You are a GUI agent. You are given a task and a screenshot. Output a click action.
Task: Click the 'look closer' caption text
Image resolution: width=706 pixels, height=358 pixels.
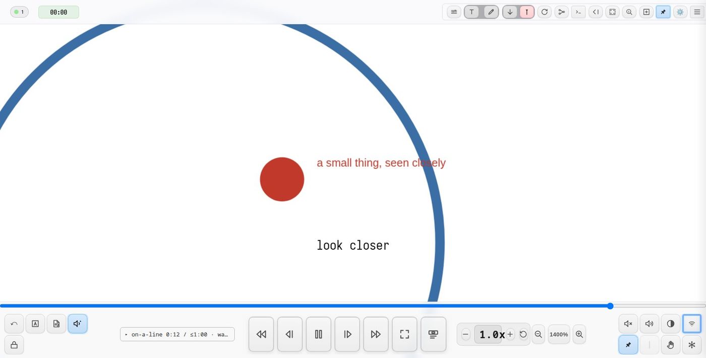pyautogui.click(x=353, y=245)
